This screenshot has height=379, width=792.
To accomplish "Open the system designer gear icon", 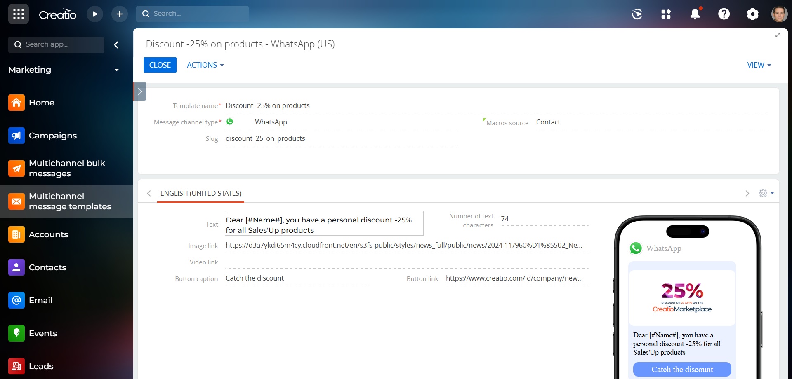I will 752,14.
